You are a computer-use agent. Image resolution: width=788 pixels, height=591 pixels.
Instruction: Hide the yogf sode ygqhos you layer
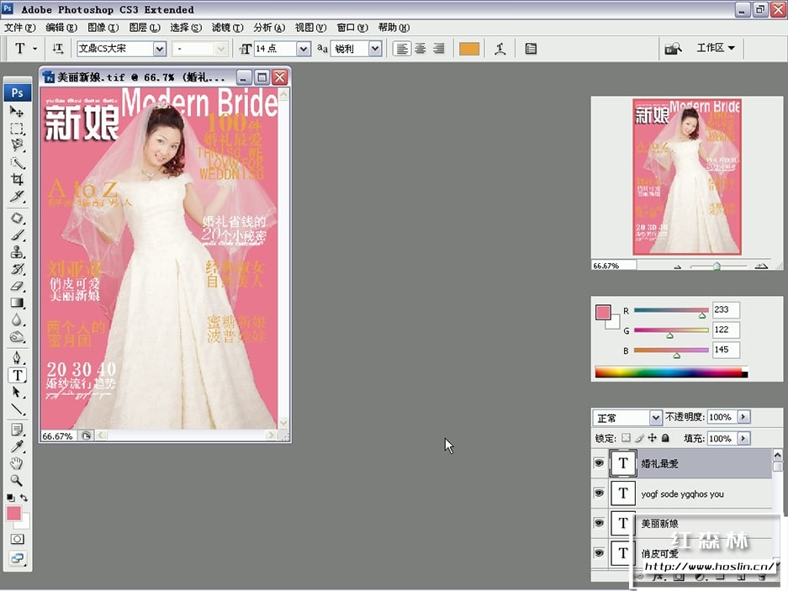(x=599, y=493)
